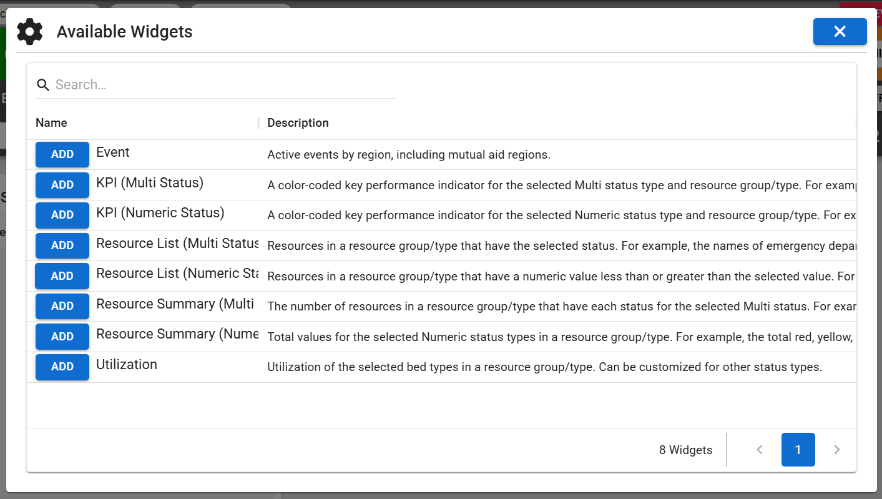The height and width of the screenshot is (499, 882).
Task: Select the Utilization row description text
Action: click(x=544, y=367)
